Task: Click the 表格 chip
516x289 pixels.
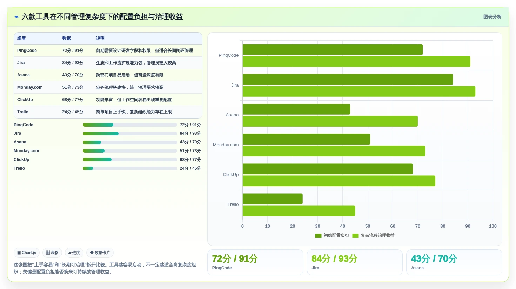Action: click(x=52, y=253)
